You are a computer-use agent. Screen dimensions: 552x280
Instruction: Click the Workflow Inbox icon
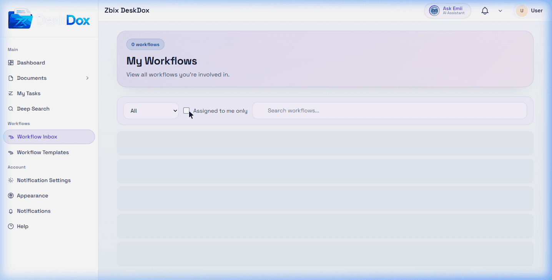click(x=11, y=137)
